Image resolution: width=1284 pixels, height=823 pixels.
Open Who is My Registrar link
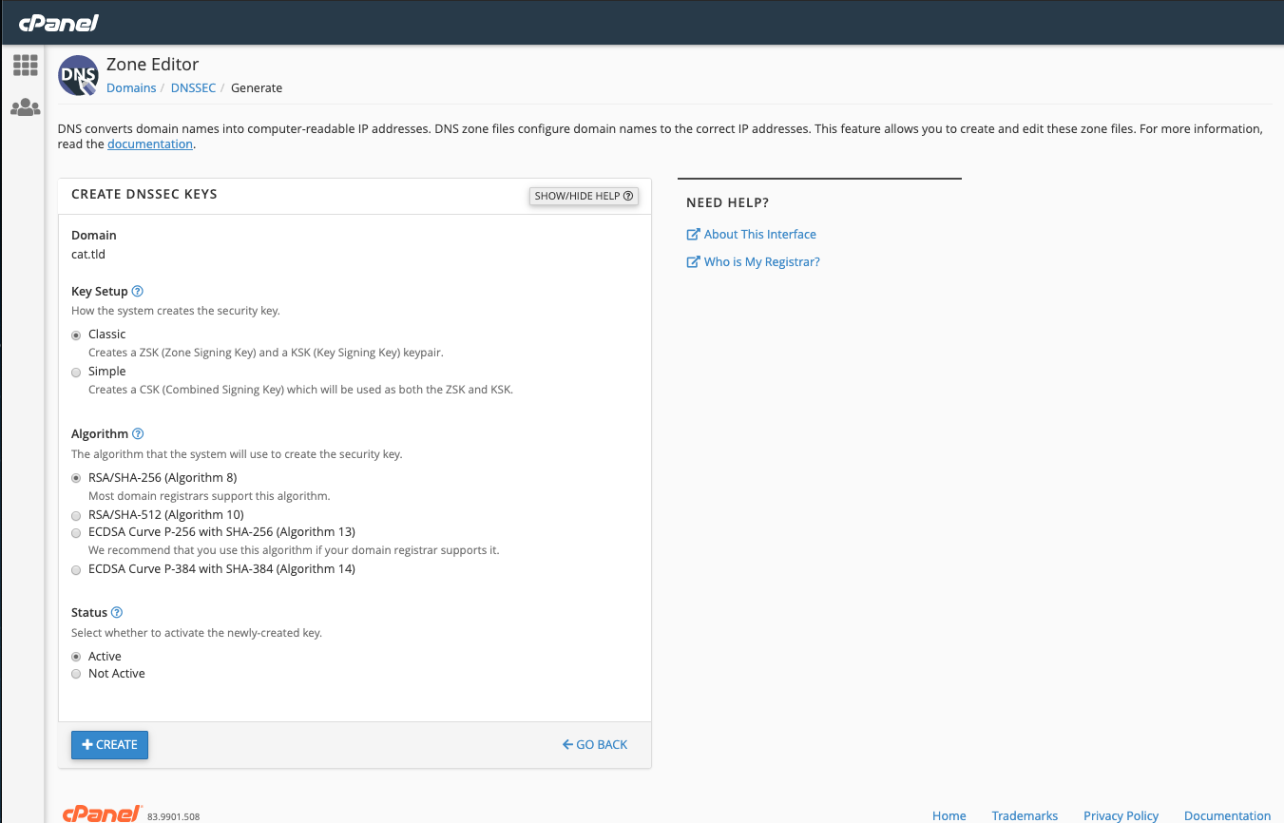(762, 261)
